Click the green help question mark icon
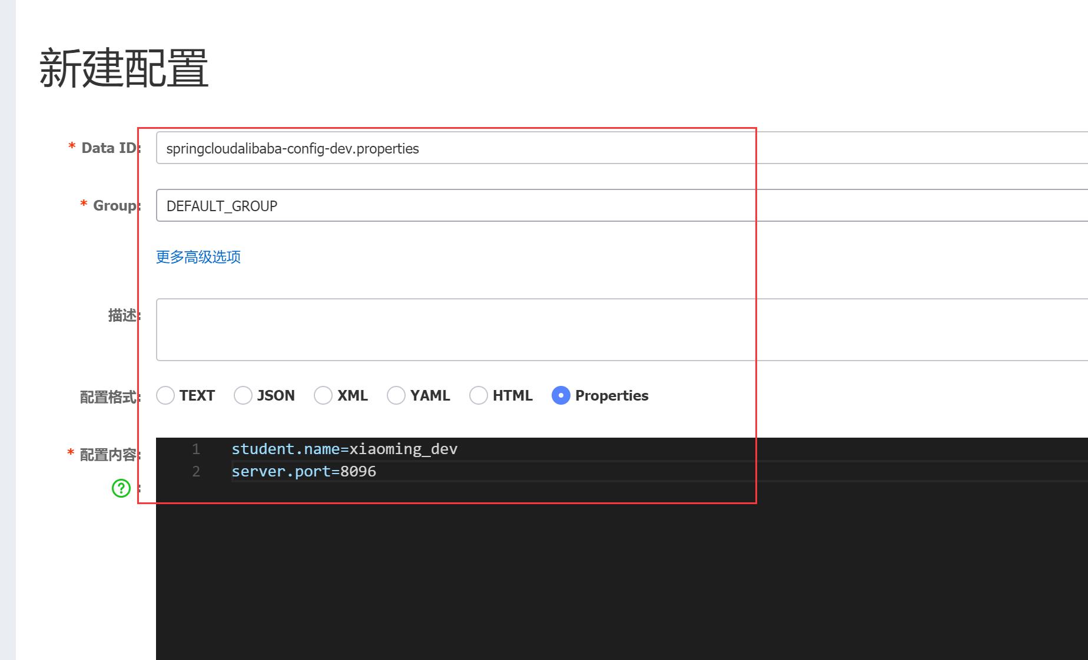Viewport: 1088px width, 660px height. [121, 488]
